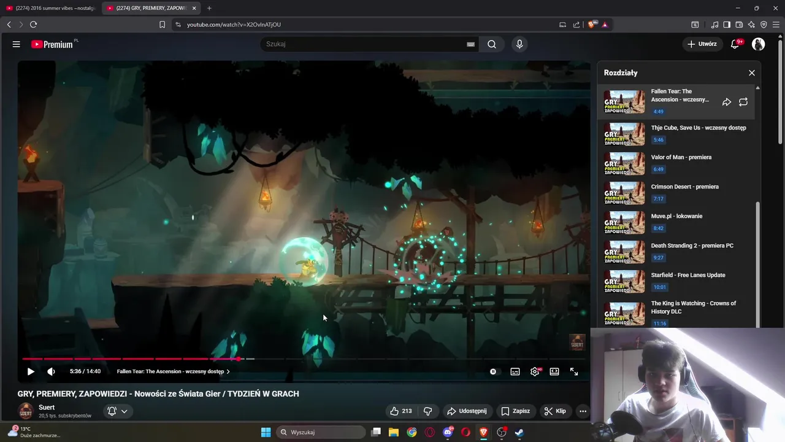
Task: Create a clip with Klip button
Action: 555,411
